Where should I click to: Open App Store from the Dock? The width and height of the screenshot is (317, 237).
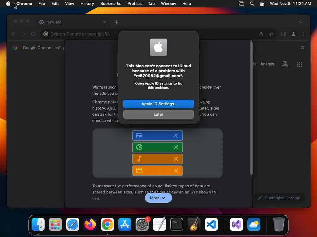[125, 224]
